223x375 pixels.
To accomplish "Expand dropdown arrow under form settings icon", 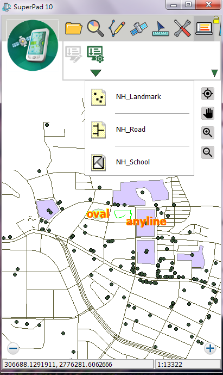I will (95, 73).
